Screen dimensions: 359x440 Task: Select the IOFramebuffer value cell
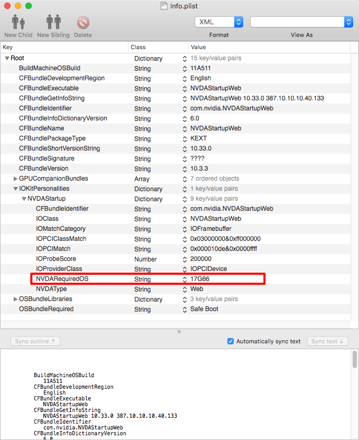(210, 229)
